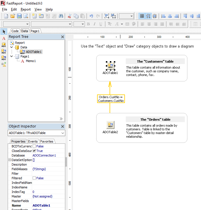Open the style dropdown in text toolbar
The image size is (201, 210).
27,24
